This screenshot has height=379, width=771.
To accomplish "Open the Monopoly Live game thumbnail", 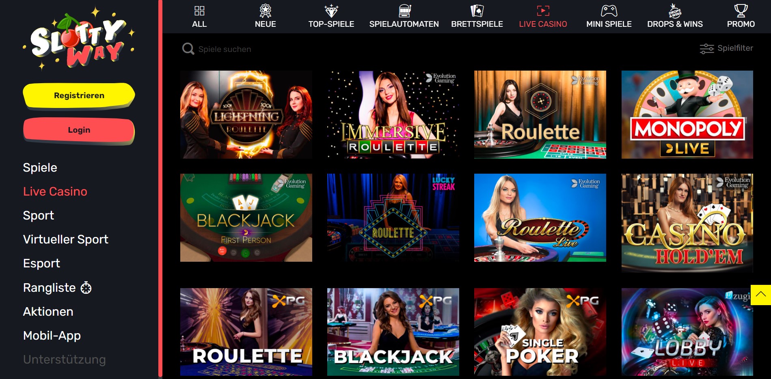I will click(x=687, y=114).
